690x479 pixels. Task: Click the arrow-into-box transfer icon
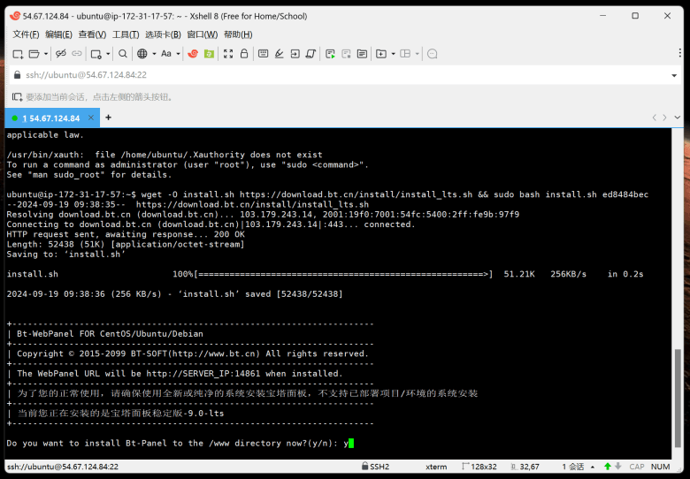[295, 54]
